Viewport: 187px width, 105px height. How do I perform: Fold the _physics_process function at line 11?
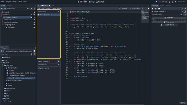point(70,34)
